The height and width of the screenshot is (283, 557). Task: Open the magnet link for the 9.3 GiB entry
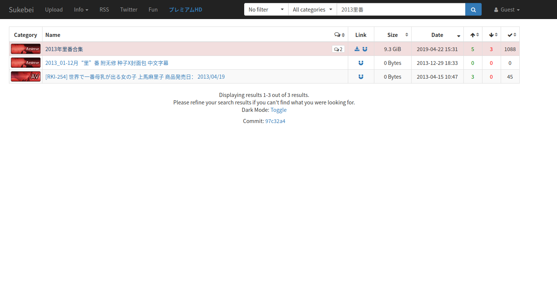365,49
